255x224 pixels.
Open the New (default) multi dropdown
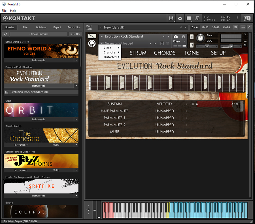pyautogui.click(x=101, y=27)
